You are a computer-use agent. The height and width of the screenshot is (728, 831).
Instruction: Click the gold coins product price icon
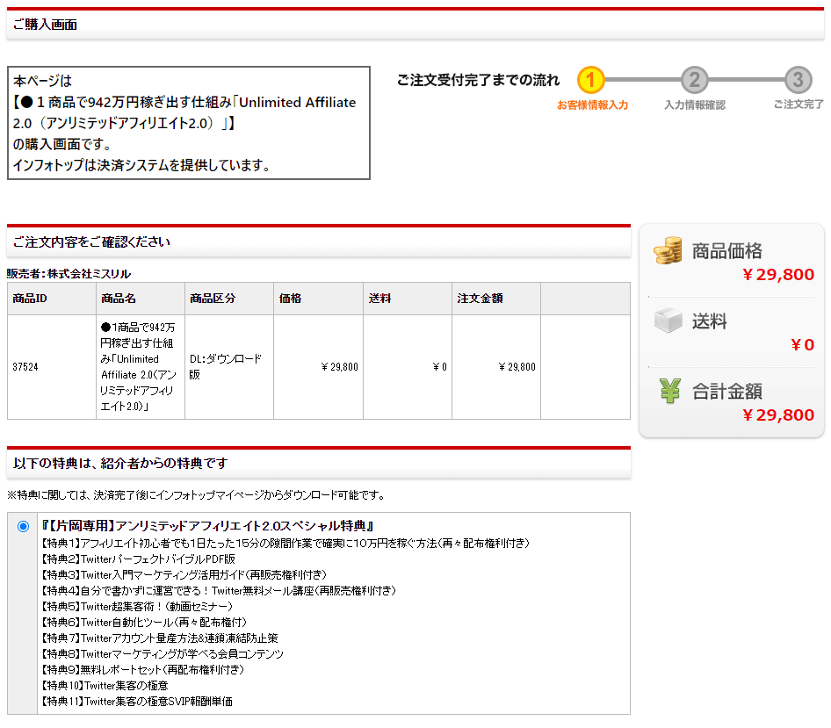click(668, 250)
